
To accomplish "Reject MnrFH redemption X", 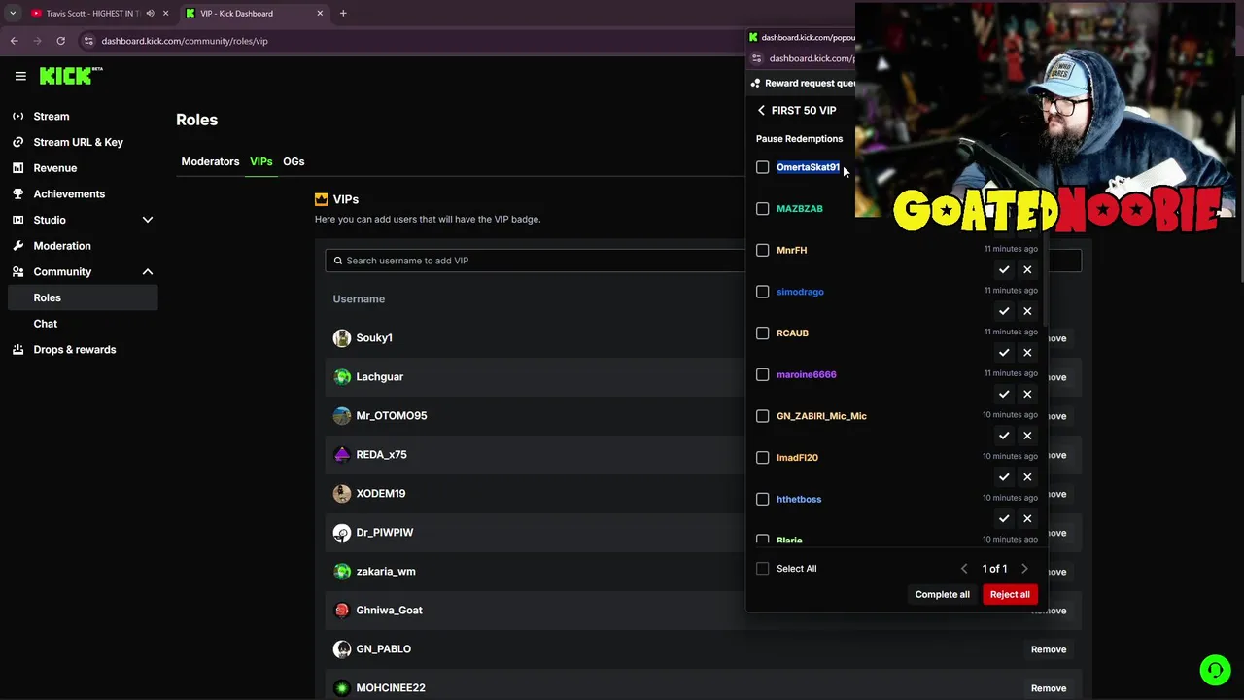I will pyautogui.click(x=1027, y=270).
